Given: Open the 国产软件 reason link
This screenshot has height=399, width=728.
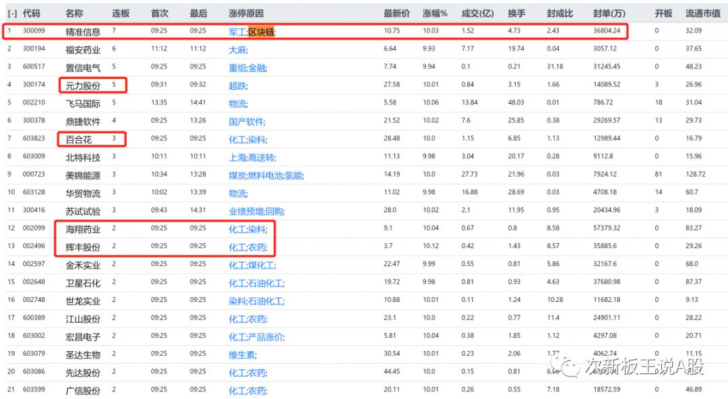Looking at the screenshot, I should (x=247, y=122).
